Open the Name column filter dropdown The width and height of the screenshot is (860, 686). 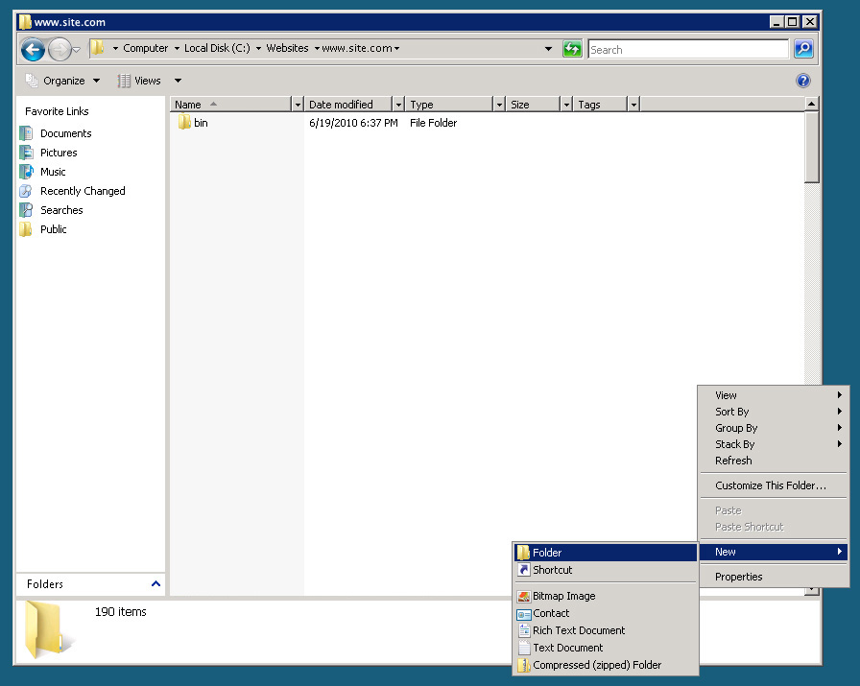298,105
